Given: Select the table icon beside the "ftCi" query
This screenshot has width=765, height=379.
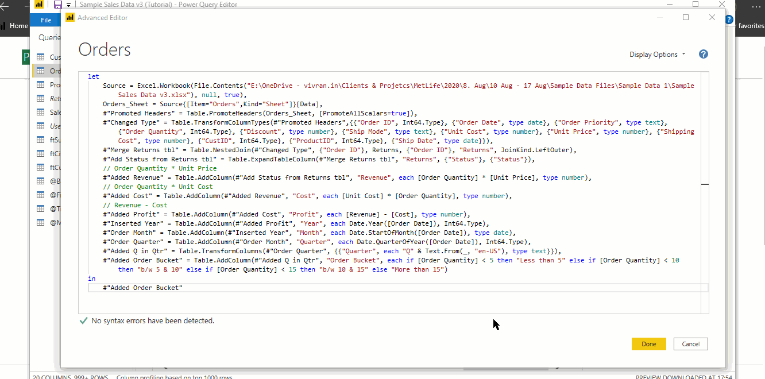Looking at the screenshot, I should tap(41, 154).
